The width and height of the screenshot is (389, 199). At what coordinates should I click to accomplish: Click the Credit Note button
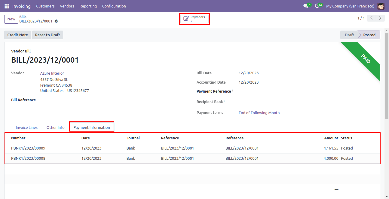point(18,35)
